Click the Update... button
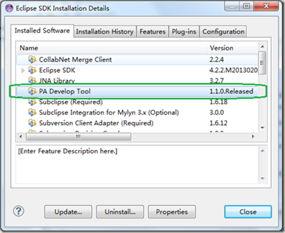Viewport: 285px width, 233px height. click(68, 212)
